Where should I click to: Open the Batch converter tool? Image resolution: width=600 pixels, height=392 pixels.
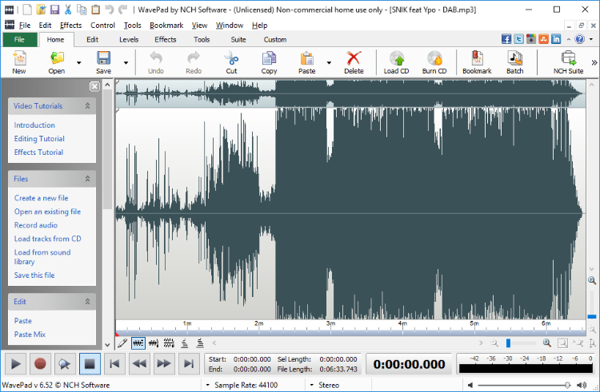pos(514,62)
